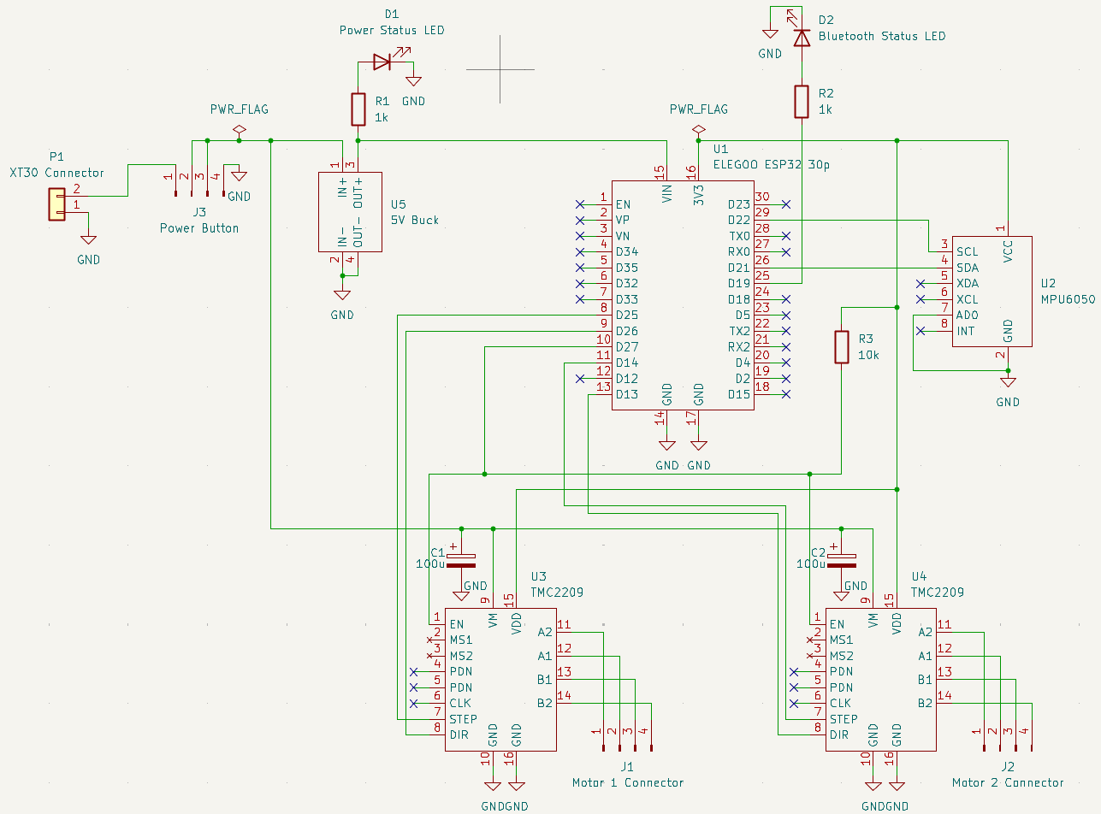The width and height of the screenshot is (1101, 814).
Task: Click the no-connect X on ESP32 D15 pin
Action: coord(786,394)
